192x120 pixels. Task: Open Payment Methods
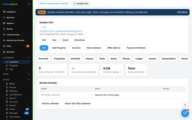click(x=136, y=48)
